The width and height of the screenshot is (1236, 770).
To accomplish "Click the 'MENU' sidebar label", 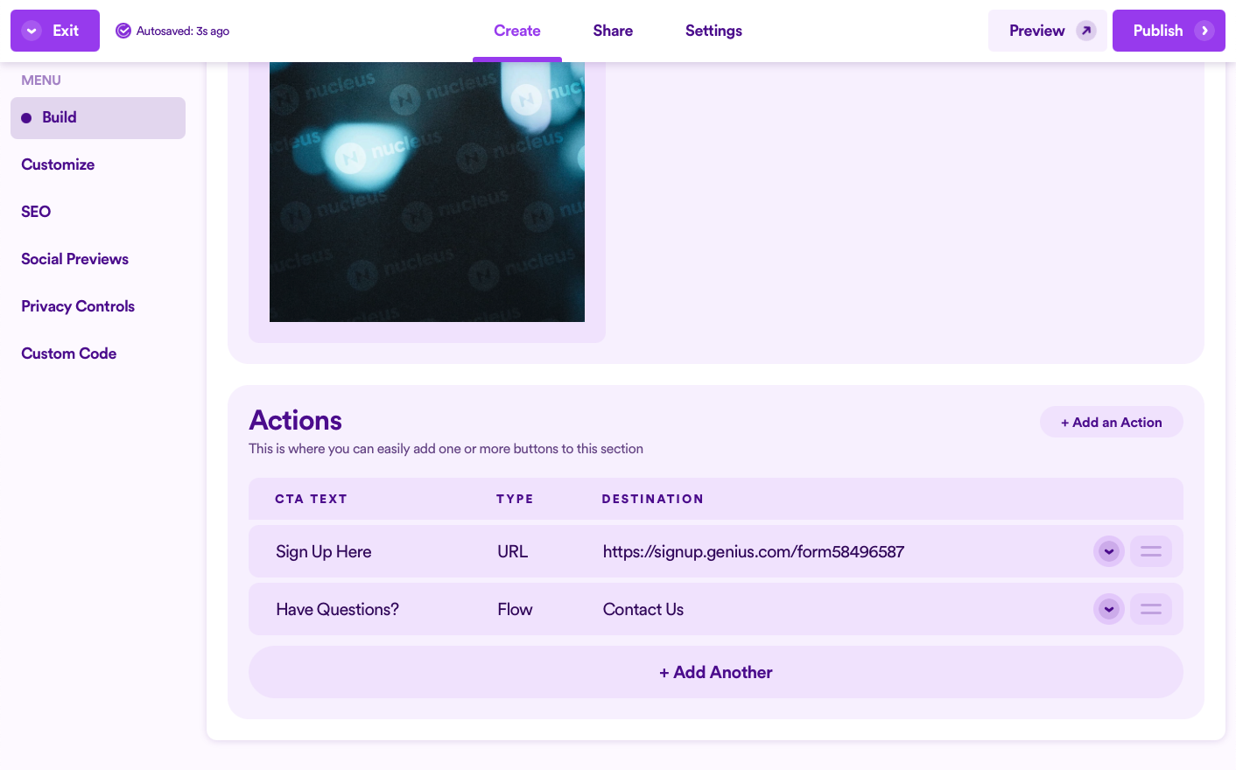I will (41, 80).
